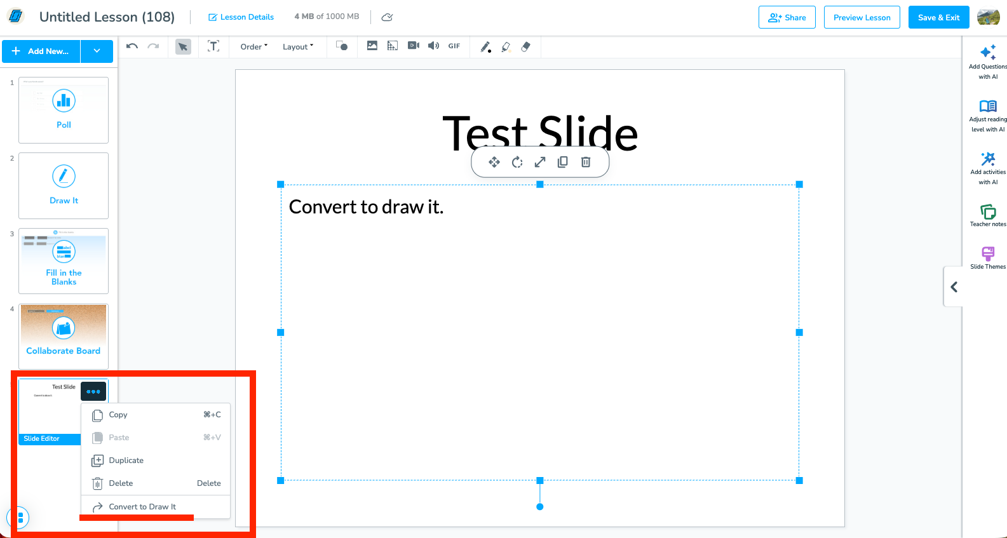Choose Copy from slide context menu
This screenshot has height=538, width=1007.
(156, 415)
